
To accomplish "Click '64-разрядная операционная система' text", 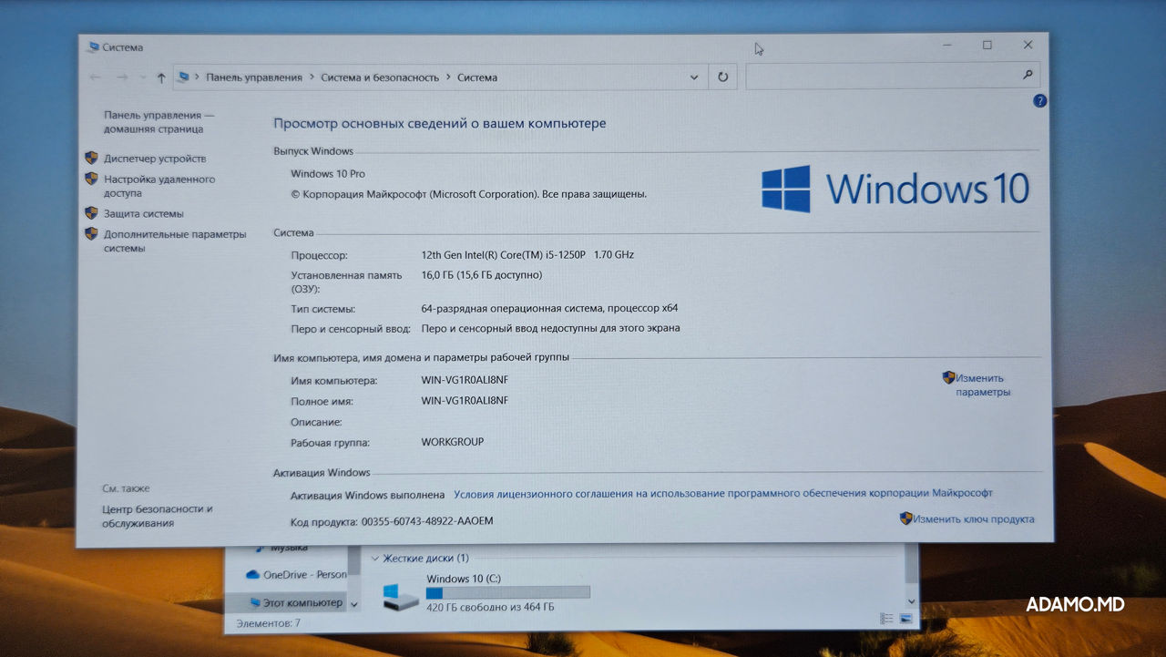I will click(549, 308).
